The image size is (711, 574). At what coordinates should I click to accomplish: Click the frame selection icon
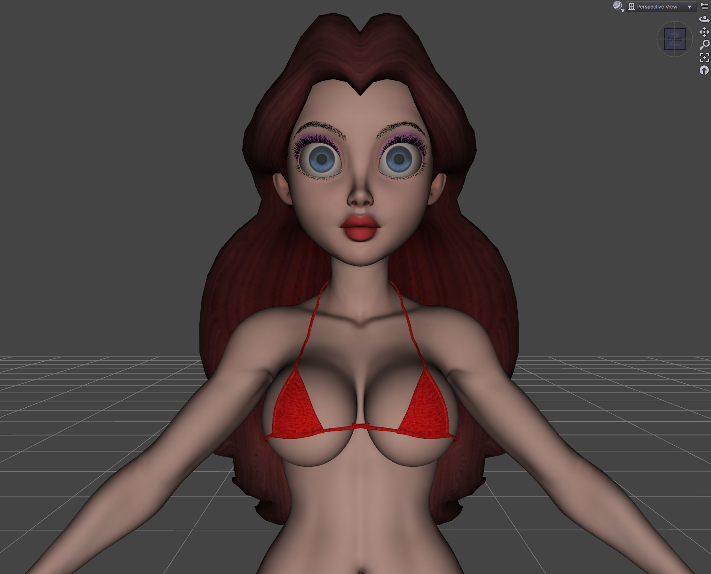coord(704,57)
